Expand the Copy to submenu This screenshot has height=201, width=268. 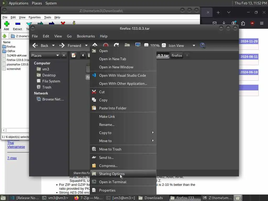(123, 133)
